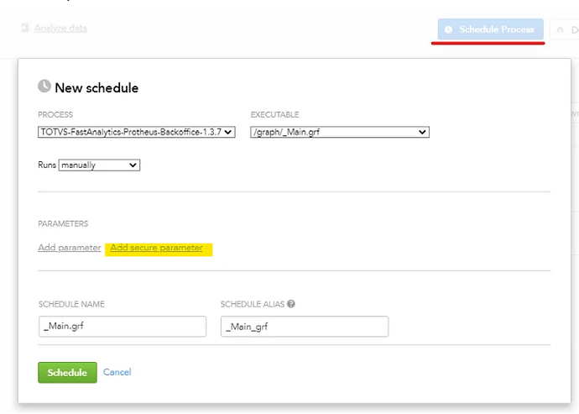Expand the Executable dropdown
Image resolution: width=579 pixels, height=414 pixels.
coord(340,132)
